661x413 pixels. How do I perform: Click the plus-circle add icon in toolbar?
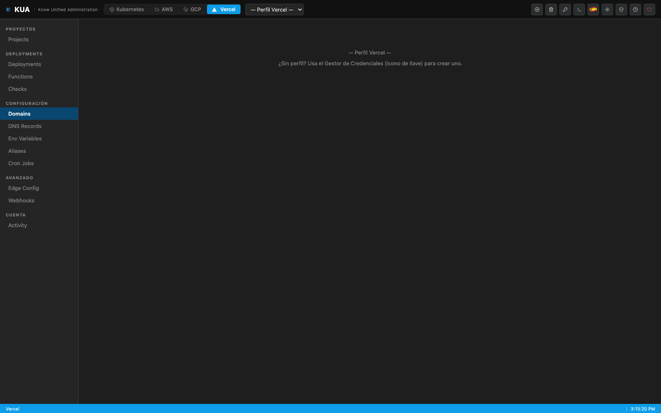pos(537,9)
